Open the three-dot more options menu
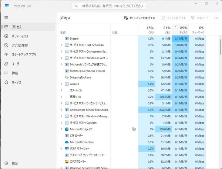 [216, 18]
